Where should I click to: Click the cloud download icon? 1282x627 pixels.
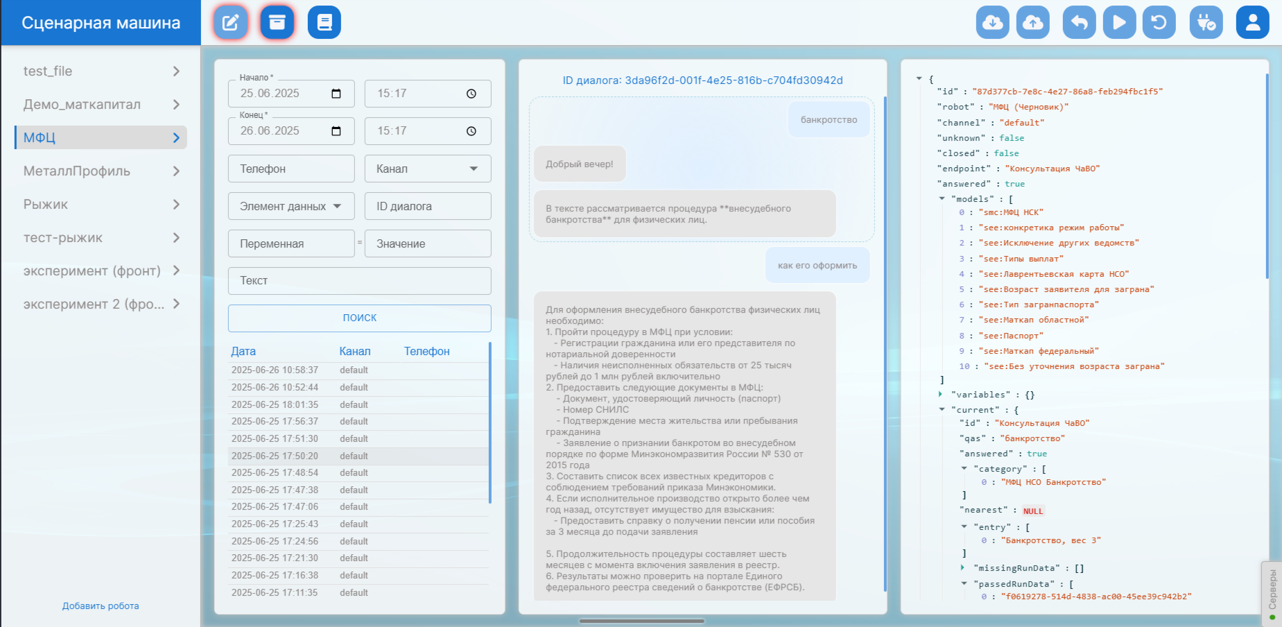tap(992, 23)
